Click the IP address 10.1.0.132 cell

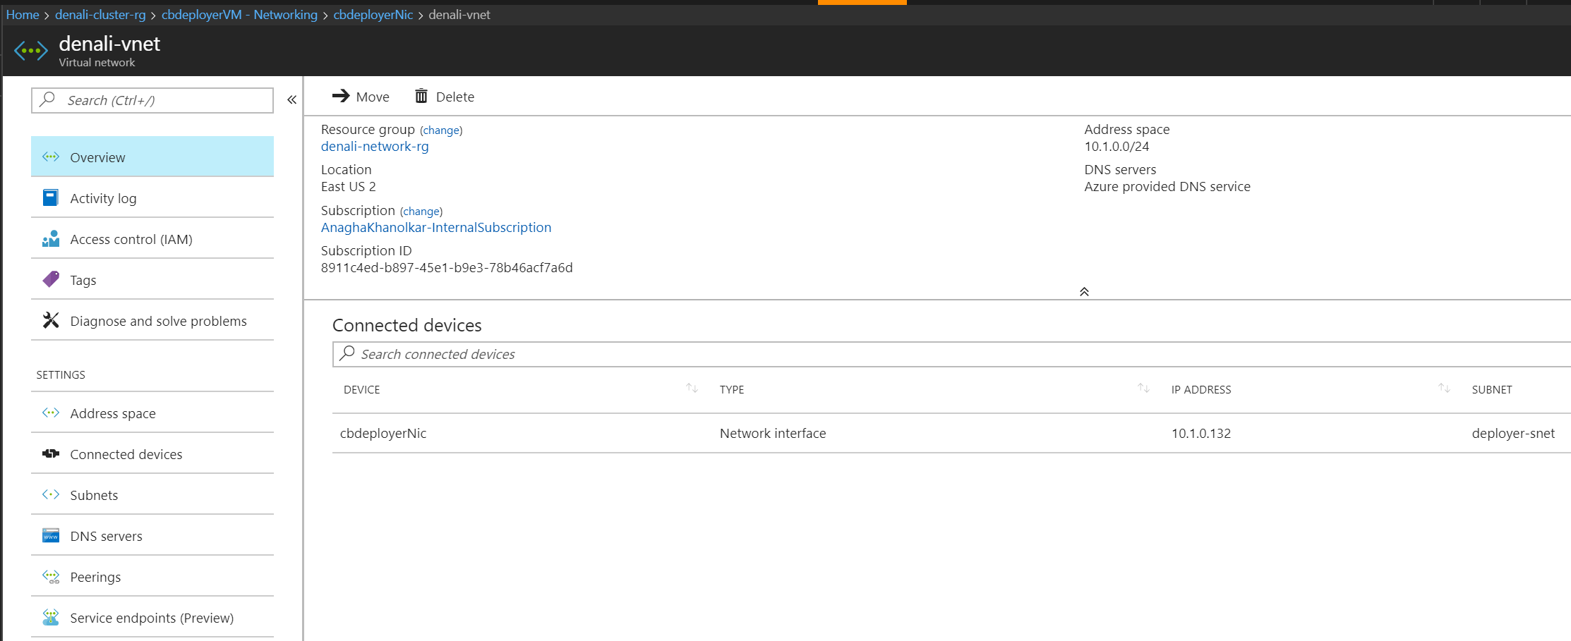point(1201,433)
